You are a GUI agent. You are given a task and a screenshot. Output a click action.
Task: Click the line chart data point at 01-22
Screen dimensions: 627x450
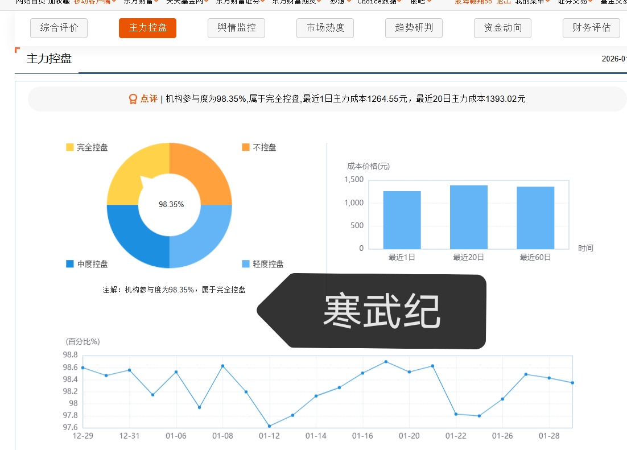(456, 414)
